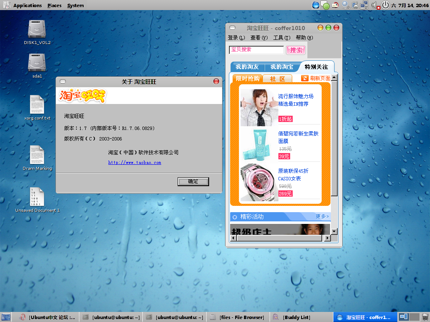Click the 淘宝旺旺 - coffer1... taskbar button

(365, 317)
